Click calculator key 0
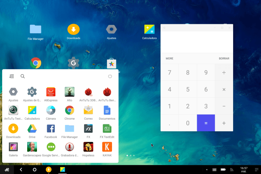The image size is (261, 174). [188, 123]
